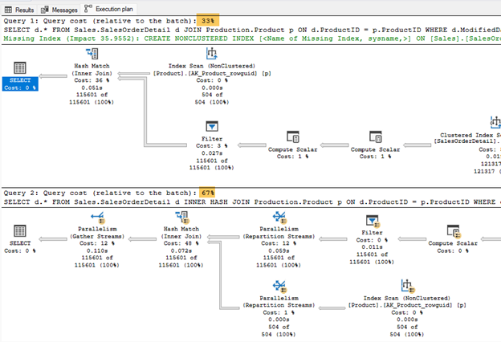Select Query 1 SELECT statement text
The height and width of the screenshot is (342, 501).
click(252, 30)
